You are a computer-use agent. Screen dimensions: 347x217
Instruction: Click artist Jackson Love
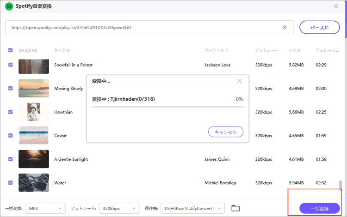[x=217, y=65]
